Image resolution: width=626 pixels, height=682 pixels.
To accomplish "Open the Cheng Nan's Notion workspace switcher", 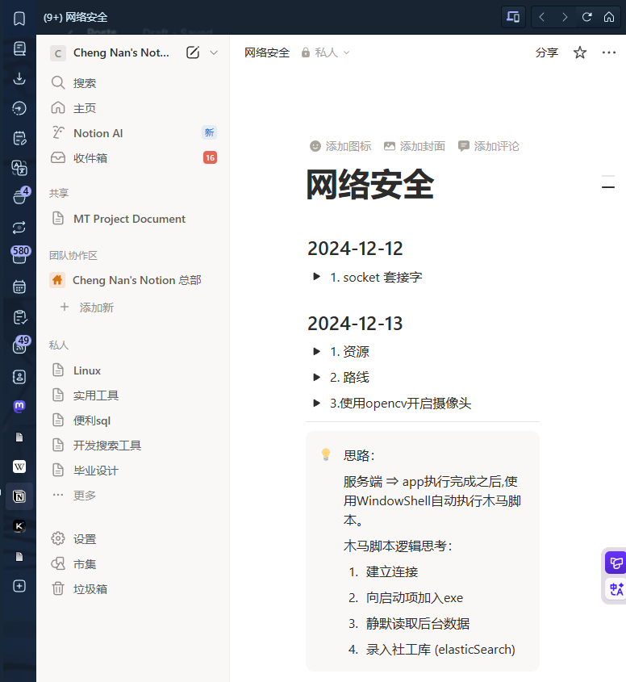I will click(x=121, y=52).
